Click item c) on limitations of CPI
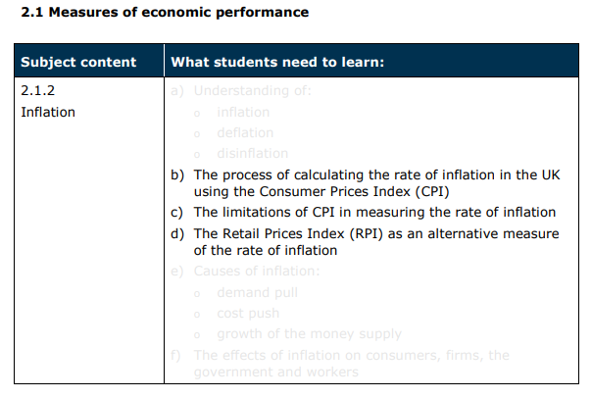The image size is (592, 398). 364,212
